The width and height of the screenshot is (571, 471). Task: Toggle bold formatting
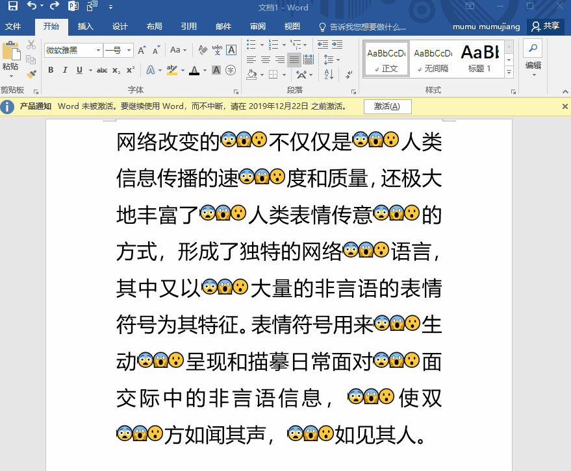[x=51, y=70]
